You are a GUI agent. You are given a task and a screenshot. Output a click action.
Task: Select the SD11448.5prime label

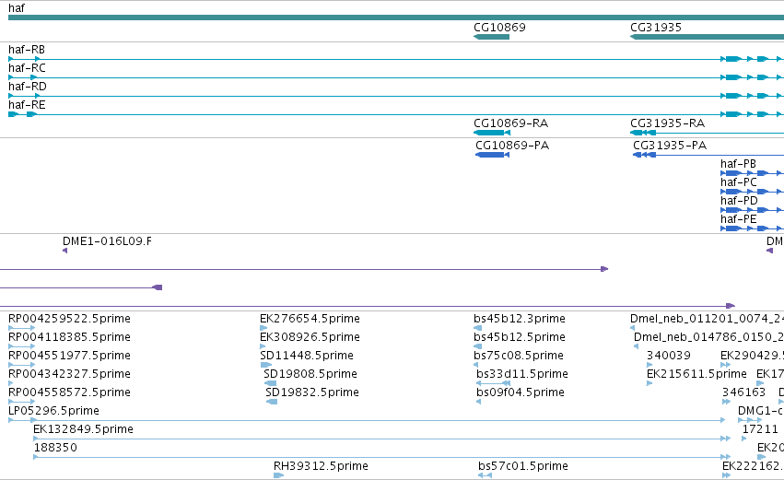pyautogui.click(x=307, y=356)
